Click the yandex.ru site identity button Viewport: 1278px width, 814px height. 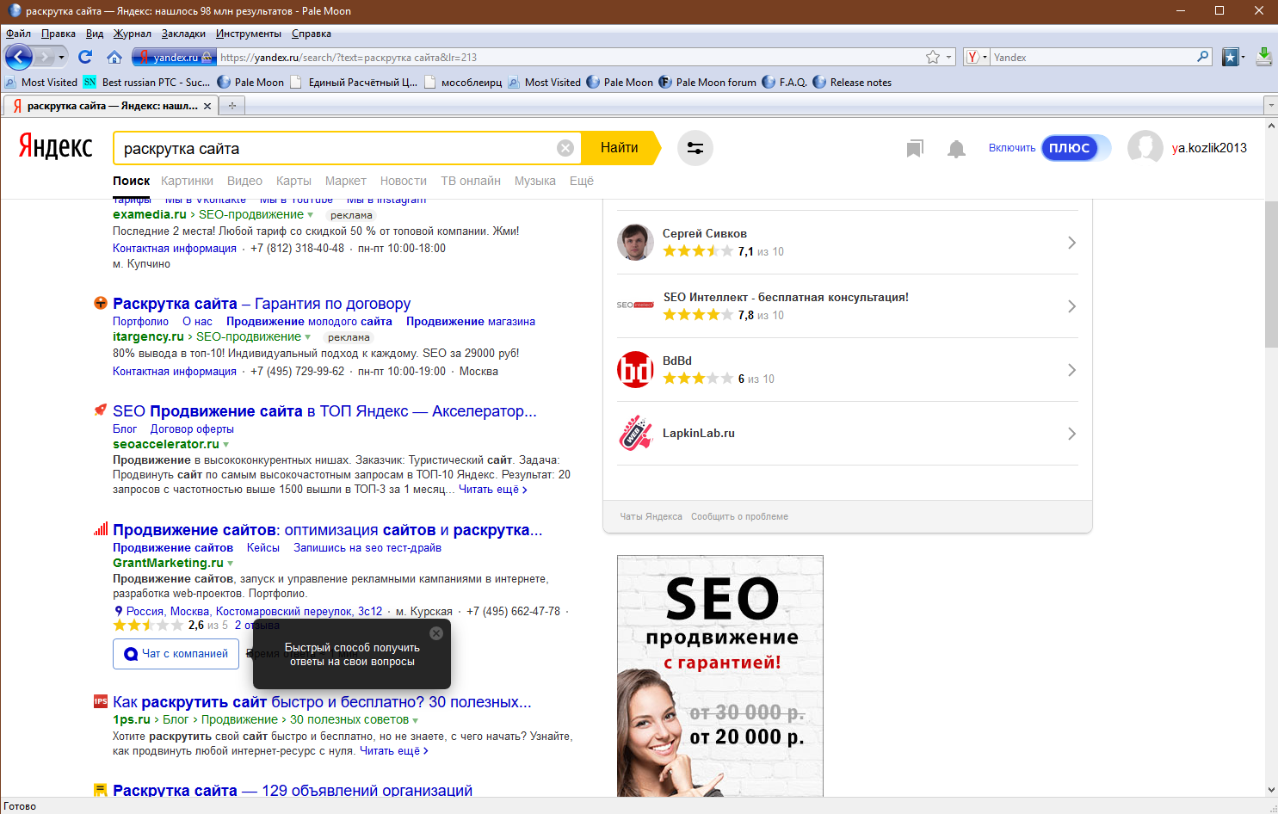173,57
